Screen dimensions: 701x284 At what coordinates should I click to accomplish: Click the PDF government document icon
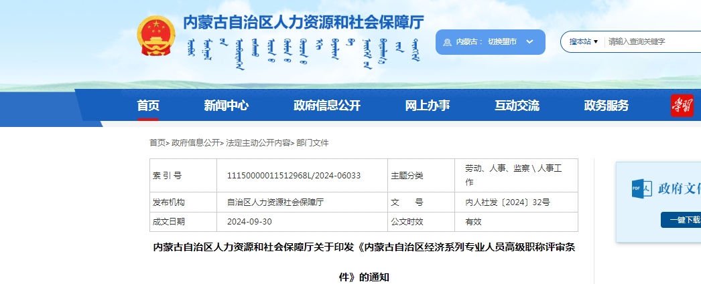pos(641,188)
